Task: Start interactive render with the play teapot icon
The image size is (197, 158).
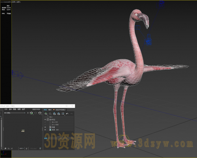Action: click(x=31, y=113)
